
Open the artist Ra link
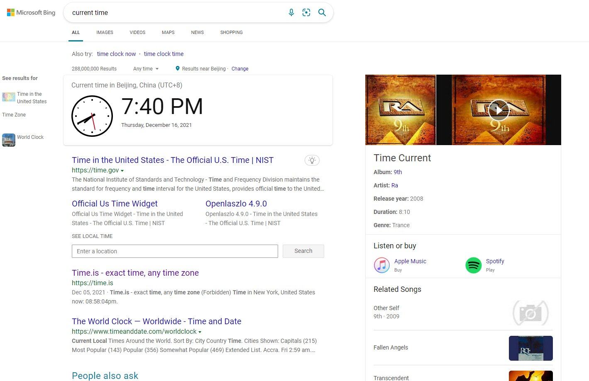click(x=395, y=185)
